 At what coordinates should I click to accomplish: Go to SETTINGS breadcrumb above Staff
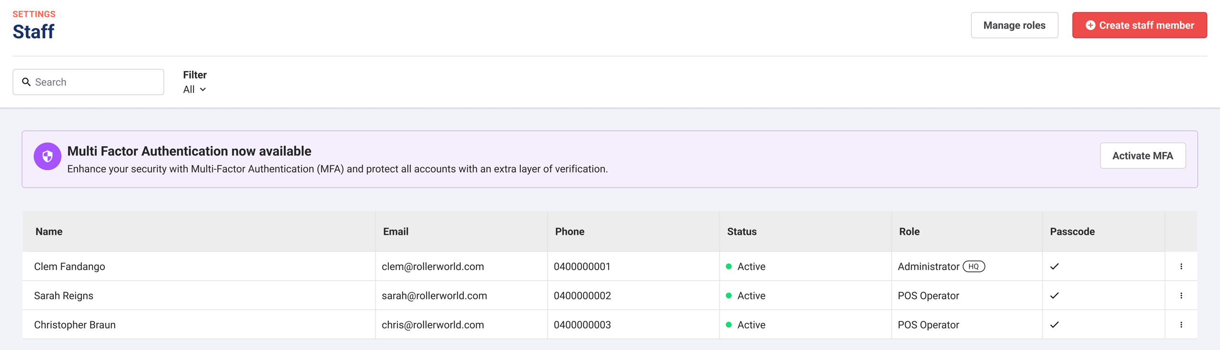pyautogui.click(x=34, y=14)
